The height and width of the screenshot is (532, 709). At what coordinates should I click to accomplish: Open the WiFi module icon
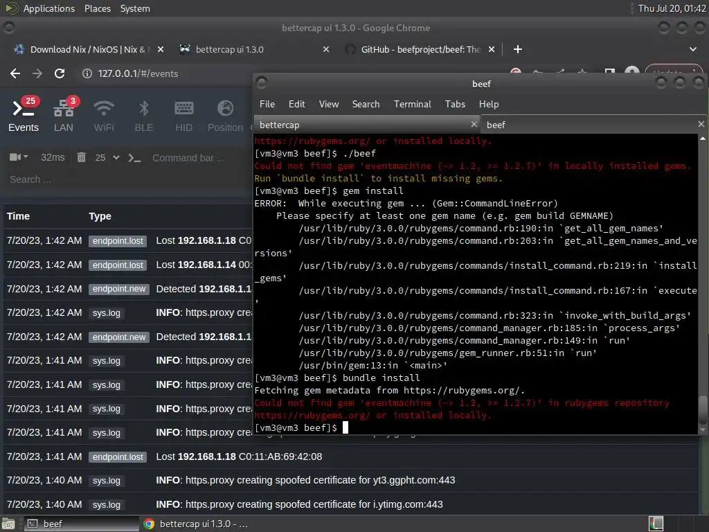tap(104, 115)
